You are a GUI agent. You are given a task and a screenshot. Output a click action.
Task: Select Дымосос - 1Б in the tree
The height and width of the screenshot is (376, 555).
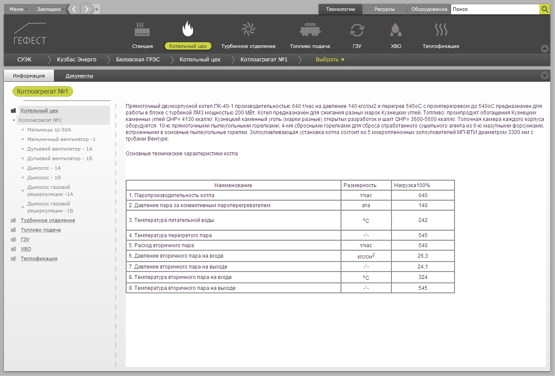coord(44,178)
